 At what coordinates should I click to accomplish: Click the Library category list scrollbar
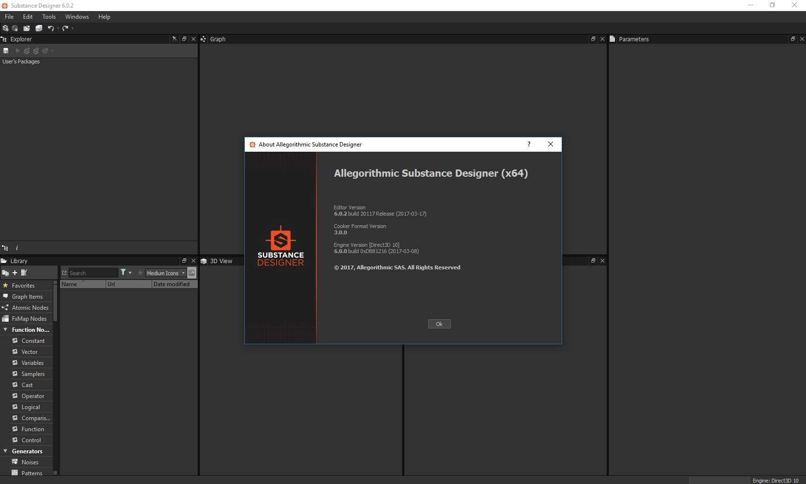pos(55,302)
